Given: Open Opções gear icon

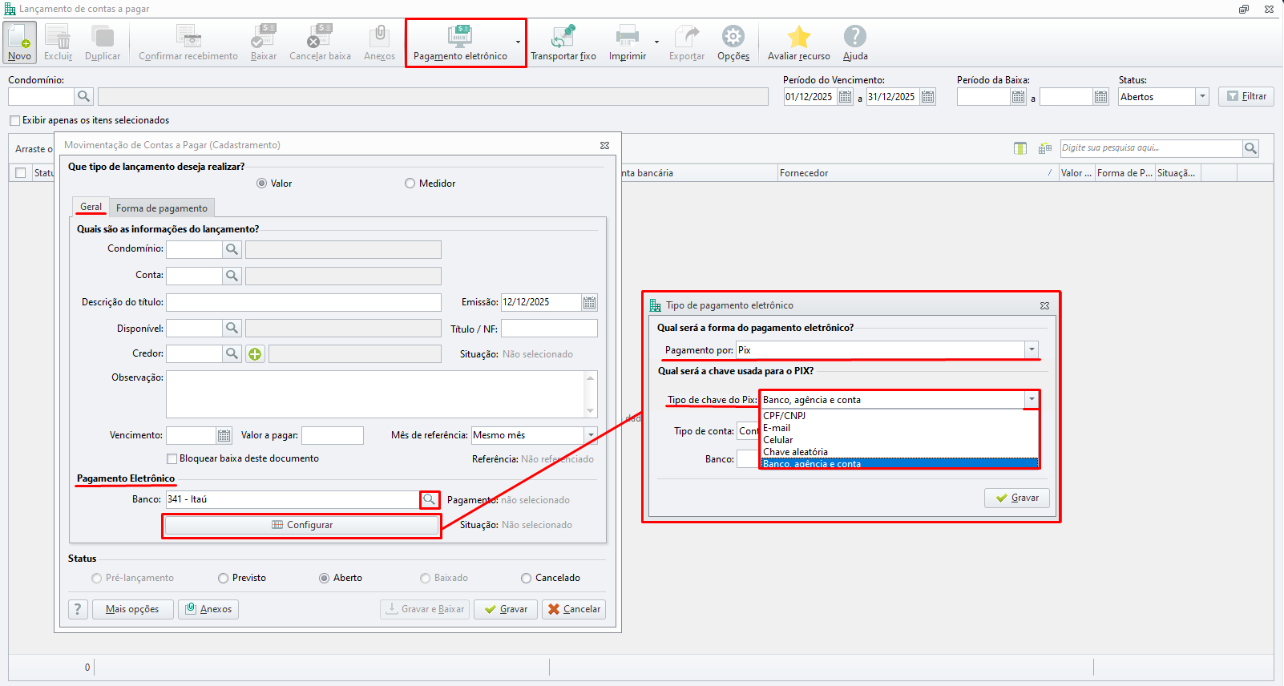Looking at the screenshot, I should click(x=733, y=38).
